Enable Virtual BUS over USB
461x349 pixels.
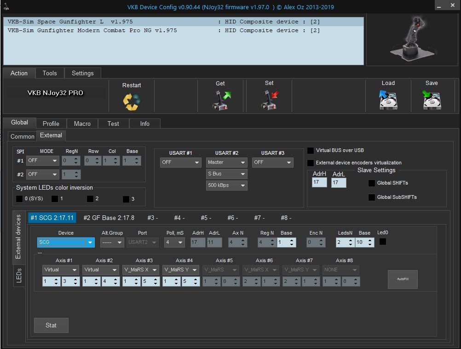point(311,151)
